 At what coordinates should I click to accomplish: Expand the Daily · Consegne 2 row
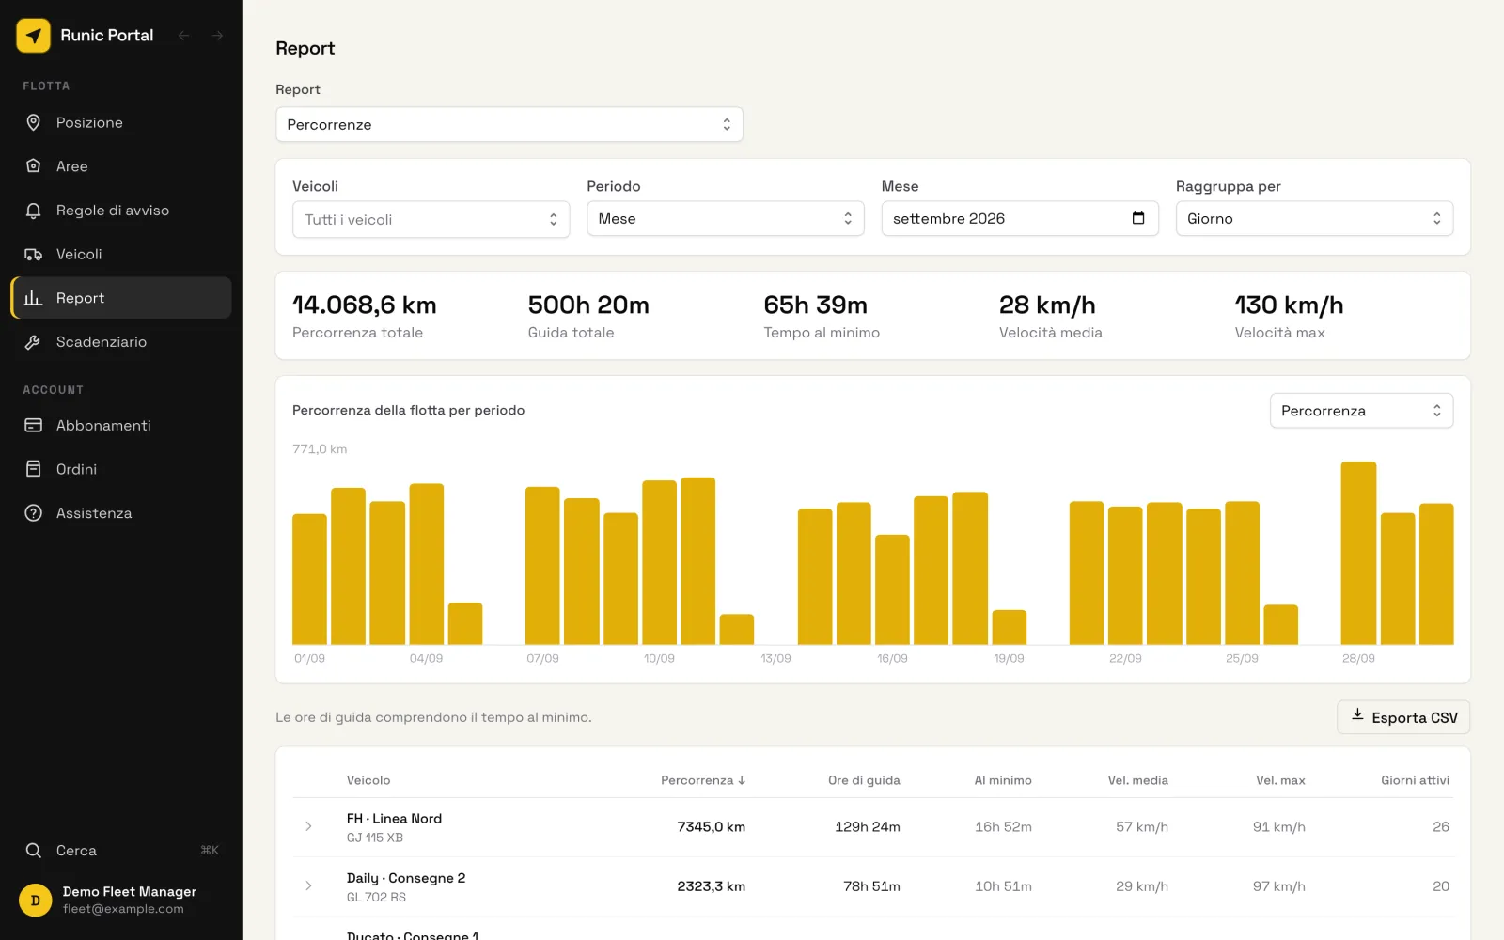point(308,885)
